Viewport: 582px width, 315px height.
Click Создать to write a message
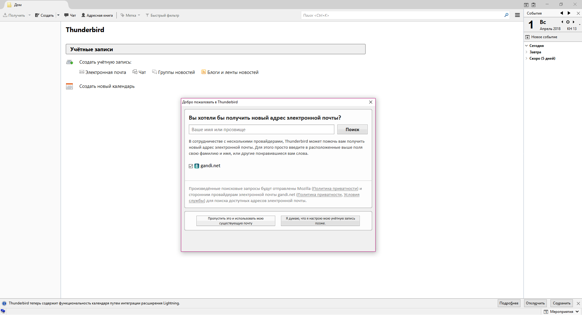(x=44, y=15)
